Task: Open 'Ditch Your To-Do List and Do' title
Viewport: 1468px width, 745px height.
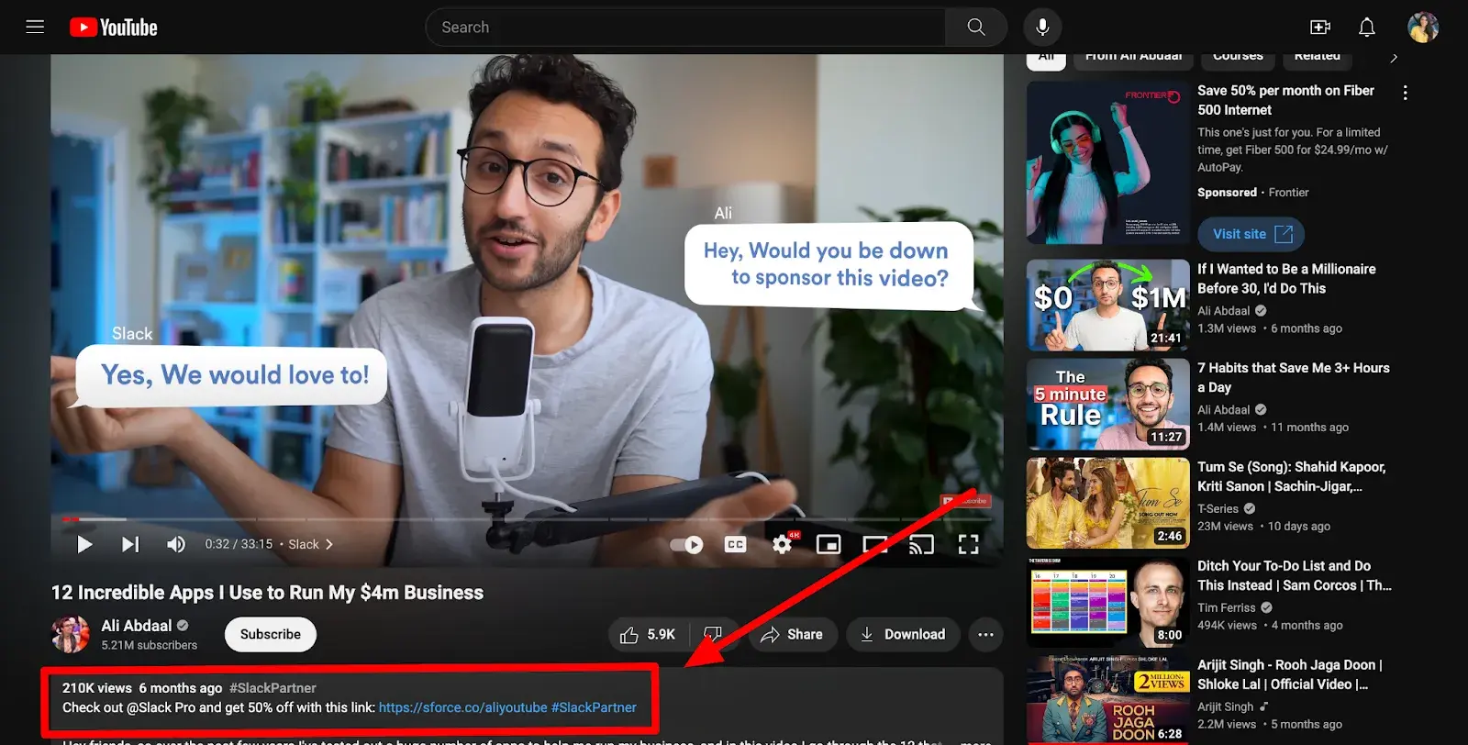Action: point(1294,575)
